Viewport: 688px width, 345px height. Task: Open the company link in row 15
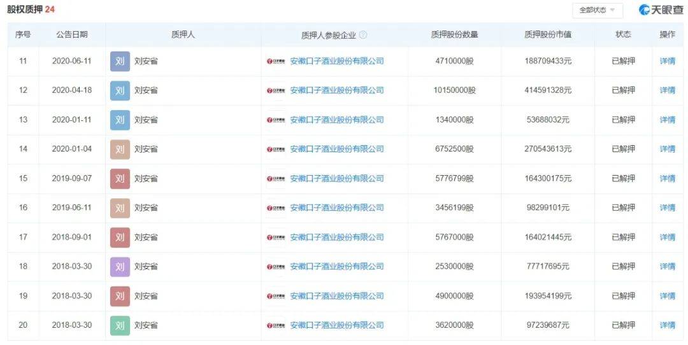pyautogui.click(x=336, y=178)
